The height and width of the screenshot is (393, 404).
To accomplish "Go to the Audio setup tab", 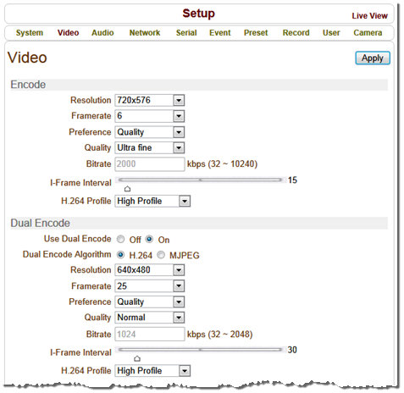I will (x=102, y=33).
